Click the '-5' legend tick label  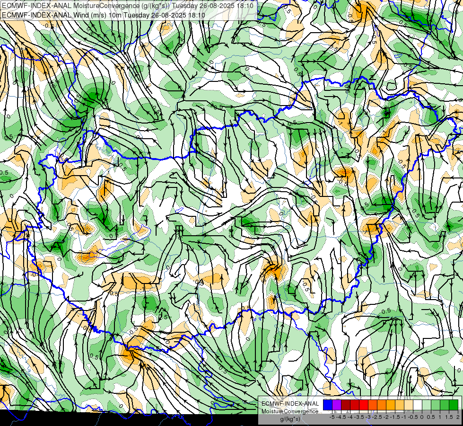click(332, 417)
